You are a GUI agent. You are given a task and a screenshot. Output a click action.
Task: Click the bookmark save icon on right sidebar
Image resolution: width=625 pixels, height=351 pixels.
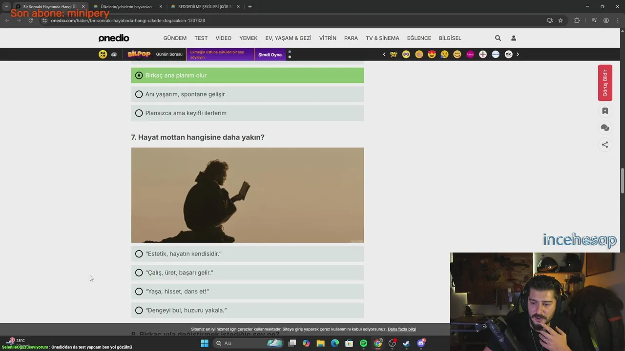[x=605, y=111]
